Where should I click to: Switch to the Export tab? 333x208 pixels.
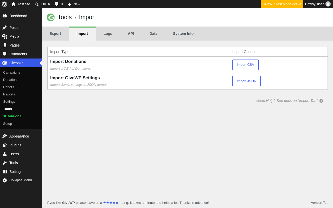55,34
